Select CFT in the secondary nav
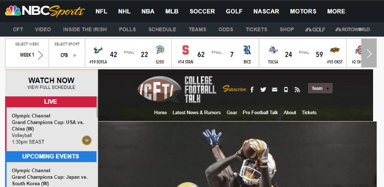This screenshot has height=187, width=384. [18, 30]
